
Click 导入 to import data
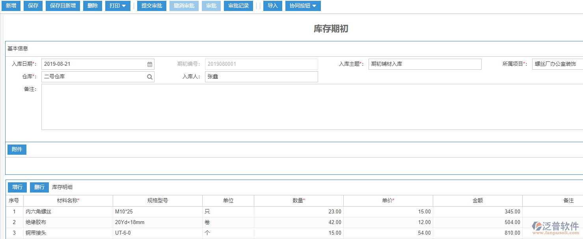[x=272, y=6]
